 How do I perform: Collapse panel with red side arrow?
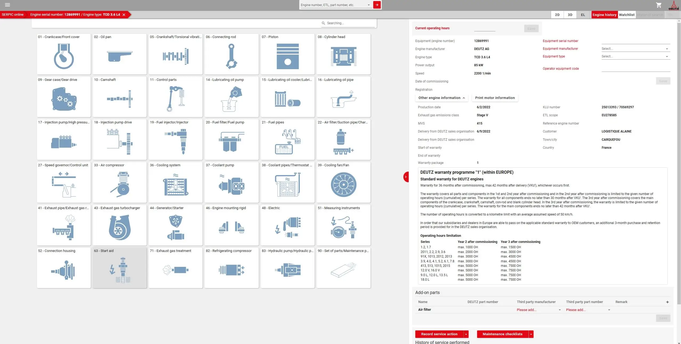[x=406, y=177]
